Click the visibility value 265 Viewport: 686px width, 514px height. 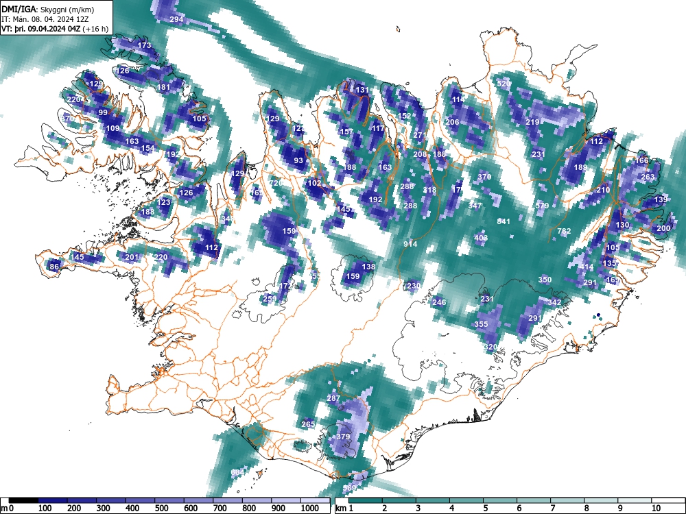[308, 424]
